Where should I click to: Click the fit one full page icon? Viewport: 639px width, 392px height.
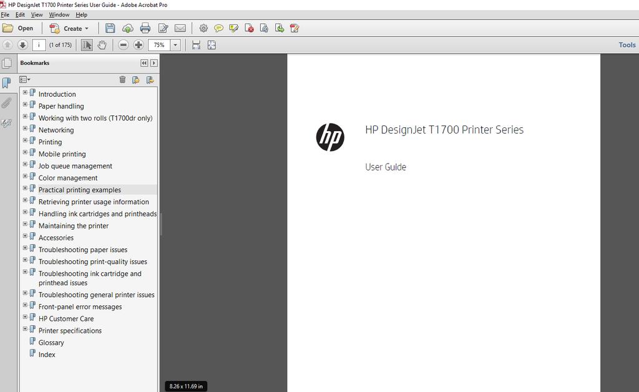tap(212, 45)
